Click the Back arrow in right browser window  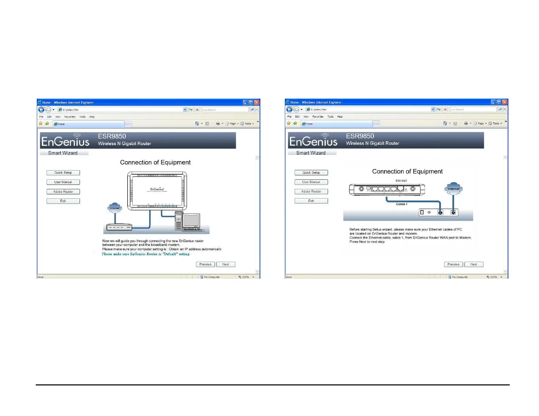click(289, 109)
